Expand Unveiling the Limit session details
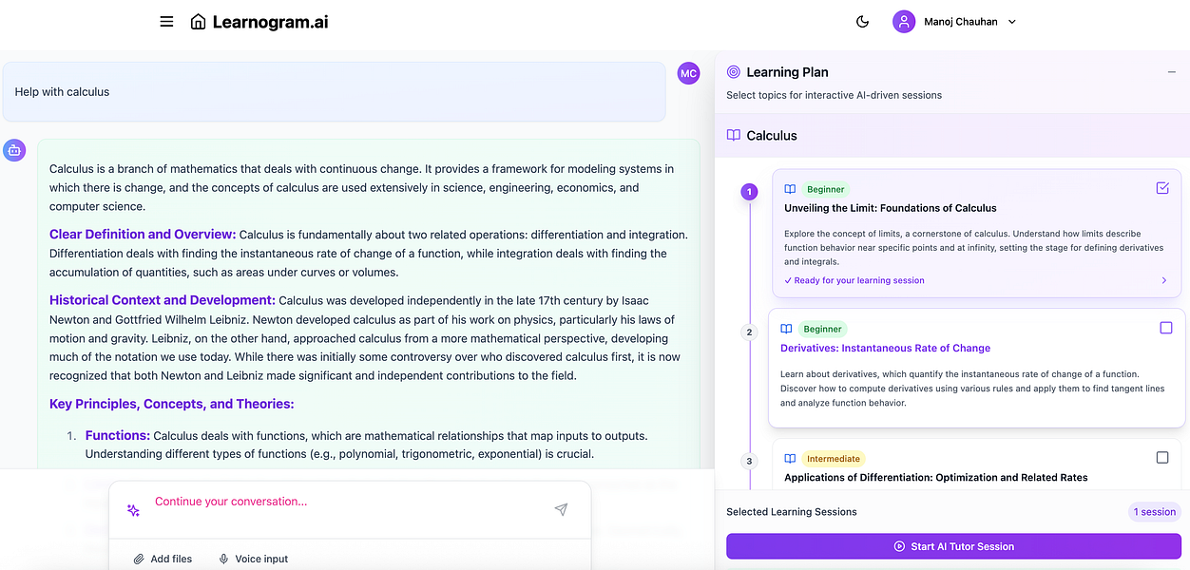The width and height of the screenshot is (1190, 570). click(x=1164, y=280)
